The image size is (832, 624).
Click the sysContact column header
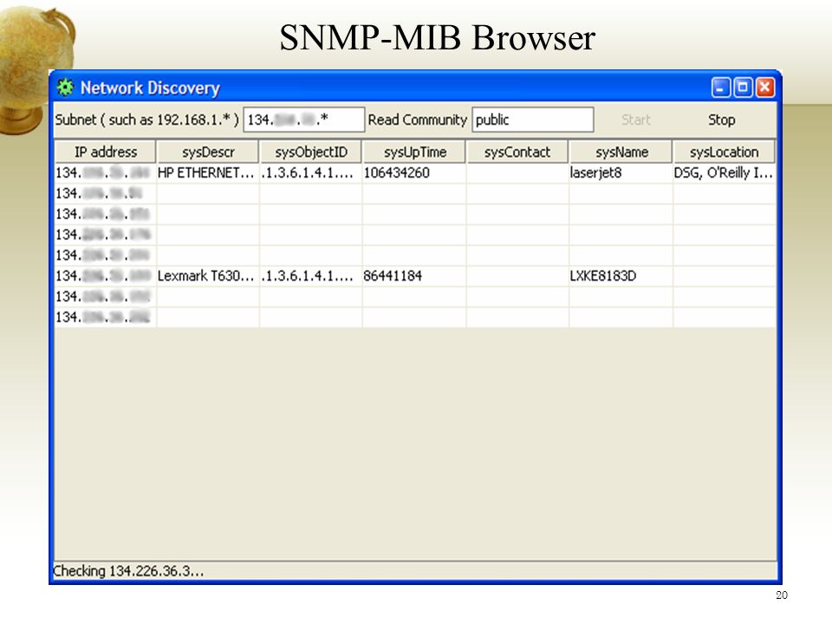517,153
